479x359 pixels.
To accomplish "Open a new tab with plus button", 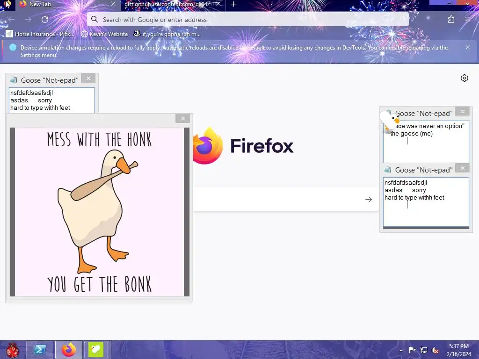I will pos(234,4).
